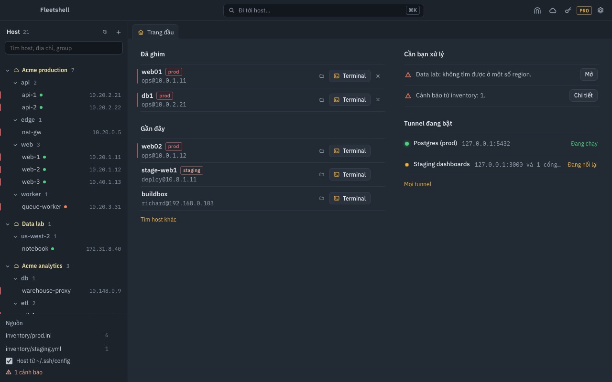Open folder icon for buildbox
The width and height of the screenshot is (612, 382).
click(x=322, y=199)
